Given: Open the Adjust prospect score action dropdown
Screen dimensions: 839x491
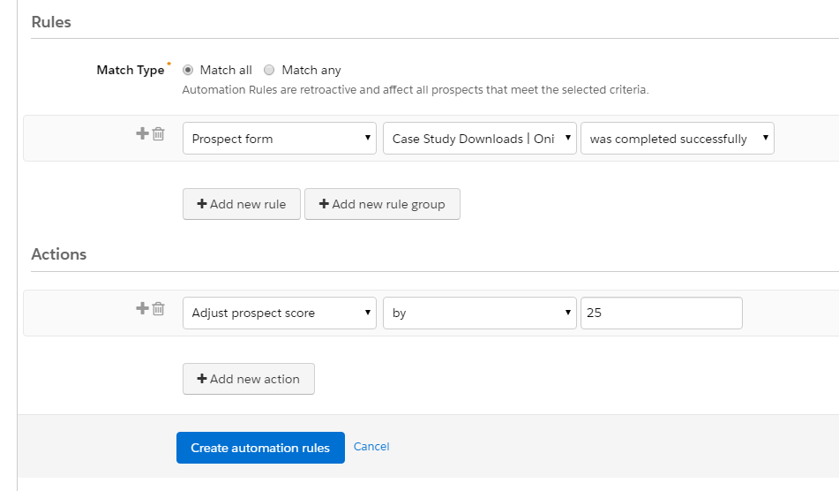Looking at the screenshot, I should 280,313.
